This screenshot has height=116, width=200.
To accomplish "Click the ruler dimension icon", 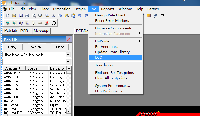I will (162, 16).
